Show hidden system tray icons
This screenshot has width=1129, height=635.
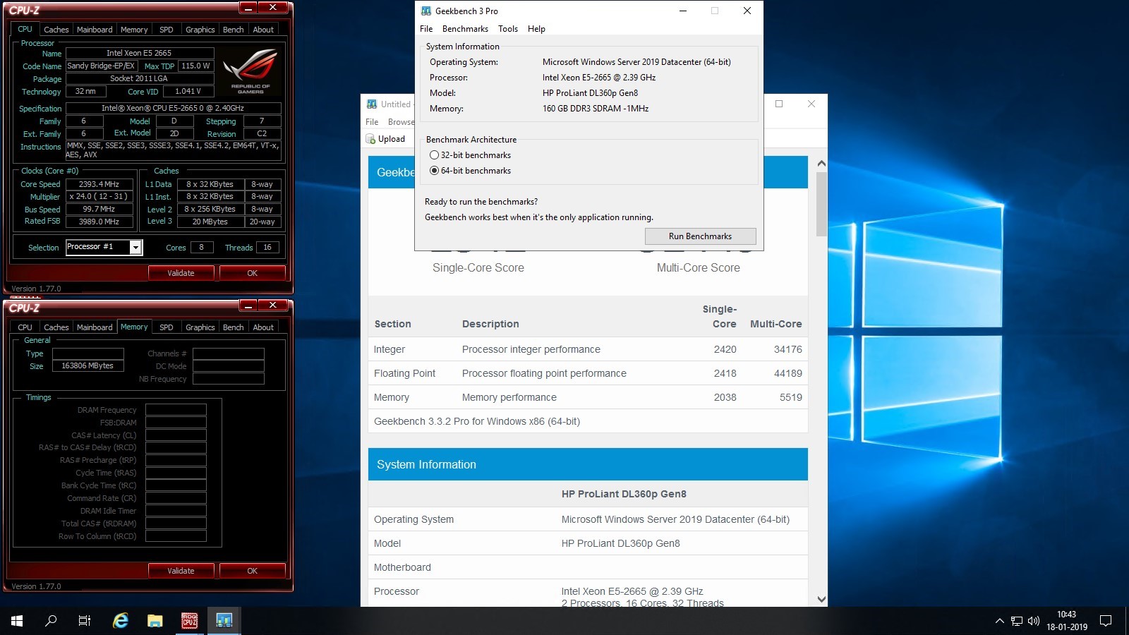tap(999, 621)
